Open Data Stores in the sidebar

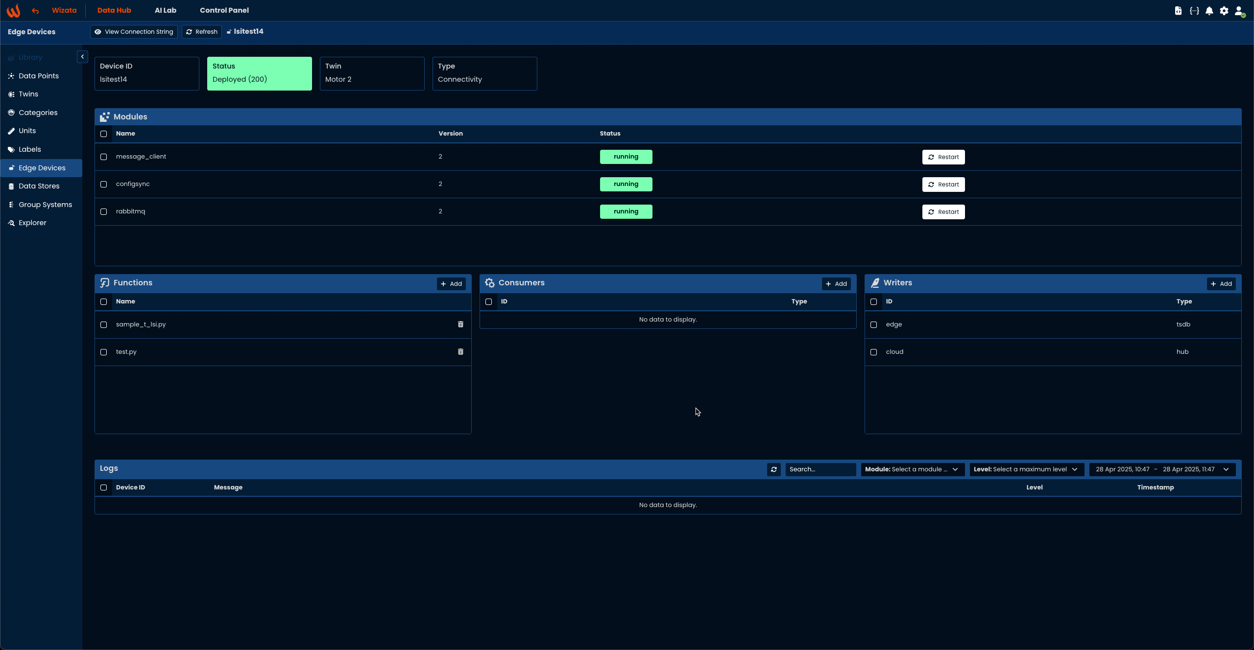[x=39, y=186]
